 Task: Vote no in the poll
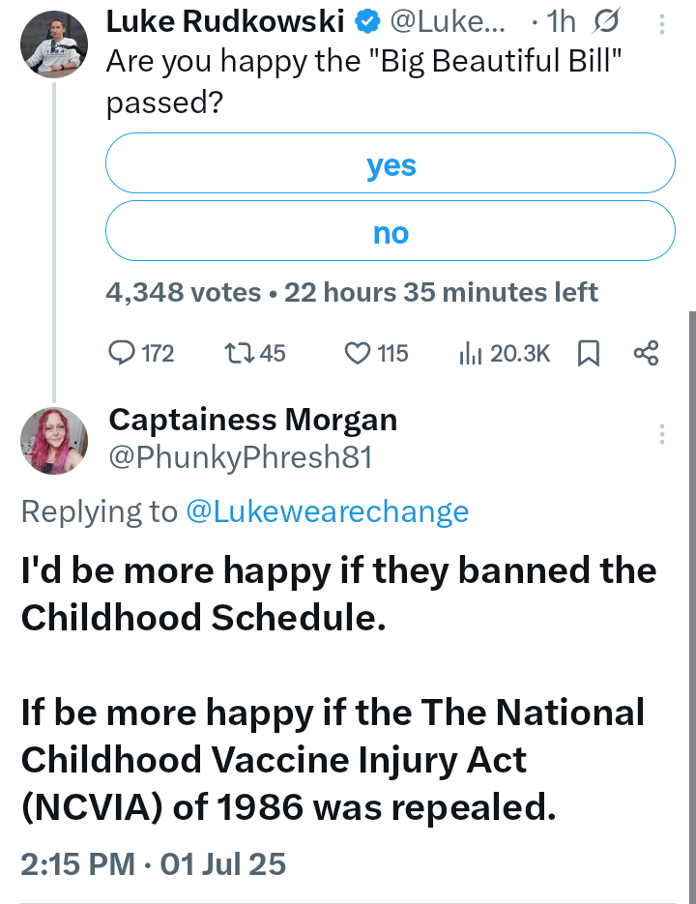click(390, 233)
